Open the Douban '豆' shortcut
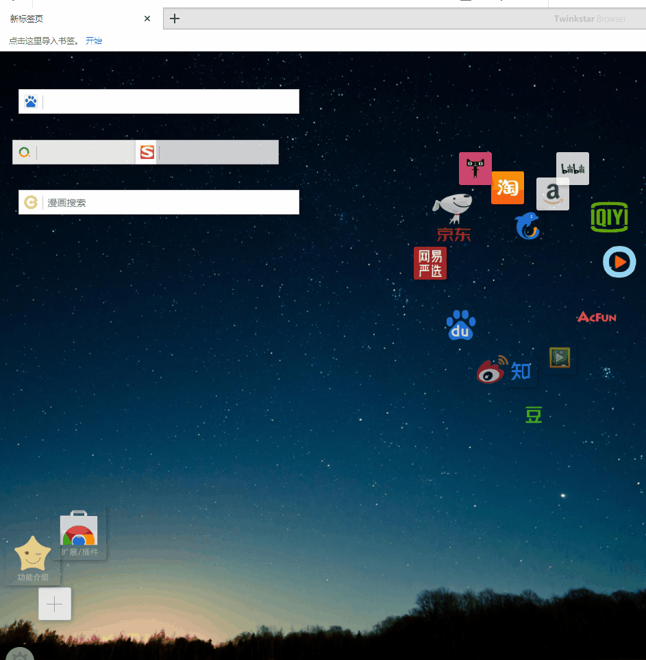The image size is (646, 660). (533, 415)
